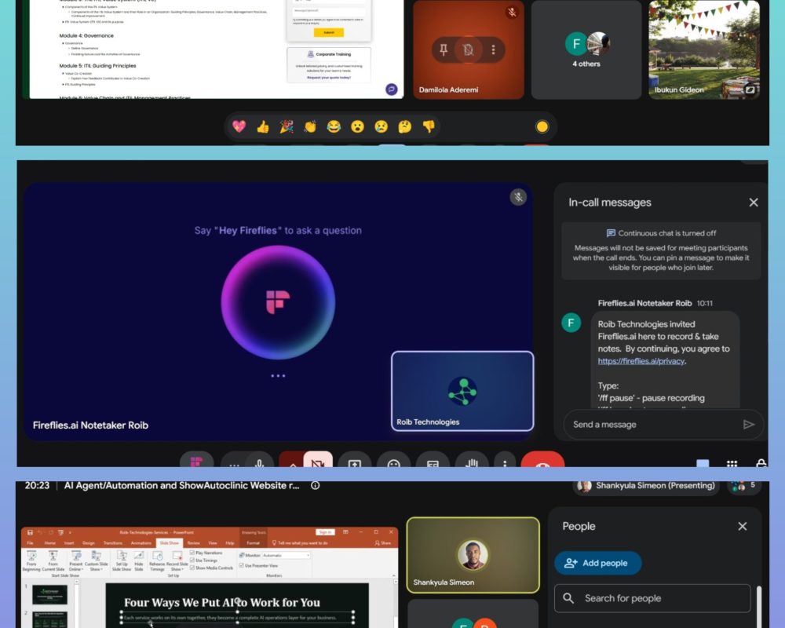
Task: Click the Sign in button in PowerPoint
Action: click(x=326, y=532)
